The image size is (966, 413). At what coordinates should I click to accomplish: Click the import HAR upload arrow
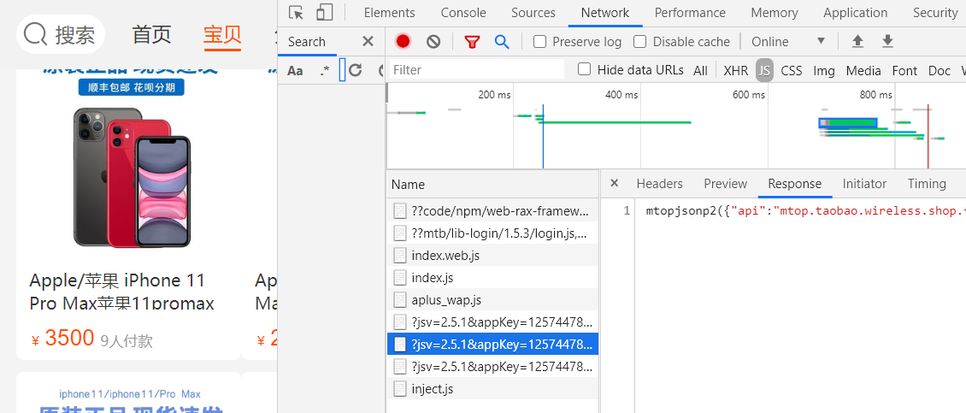pos(857,41)
